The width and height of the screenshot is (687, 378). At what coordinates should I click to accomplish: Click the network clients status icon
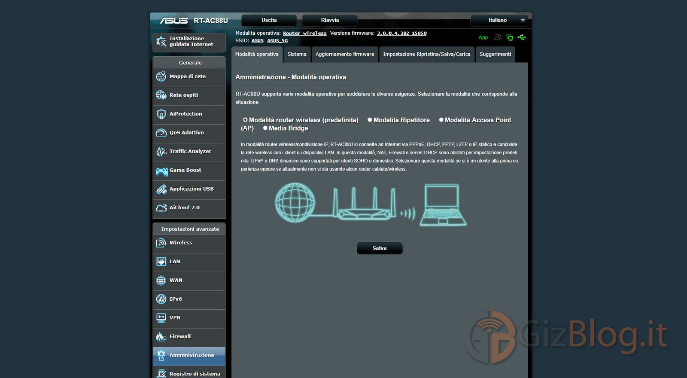point(510,37)
